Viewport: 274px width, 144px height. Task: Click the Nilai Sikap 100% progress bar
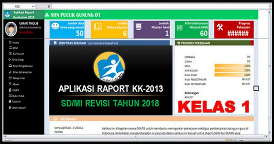click(232, 75)
